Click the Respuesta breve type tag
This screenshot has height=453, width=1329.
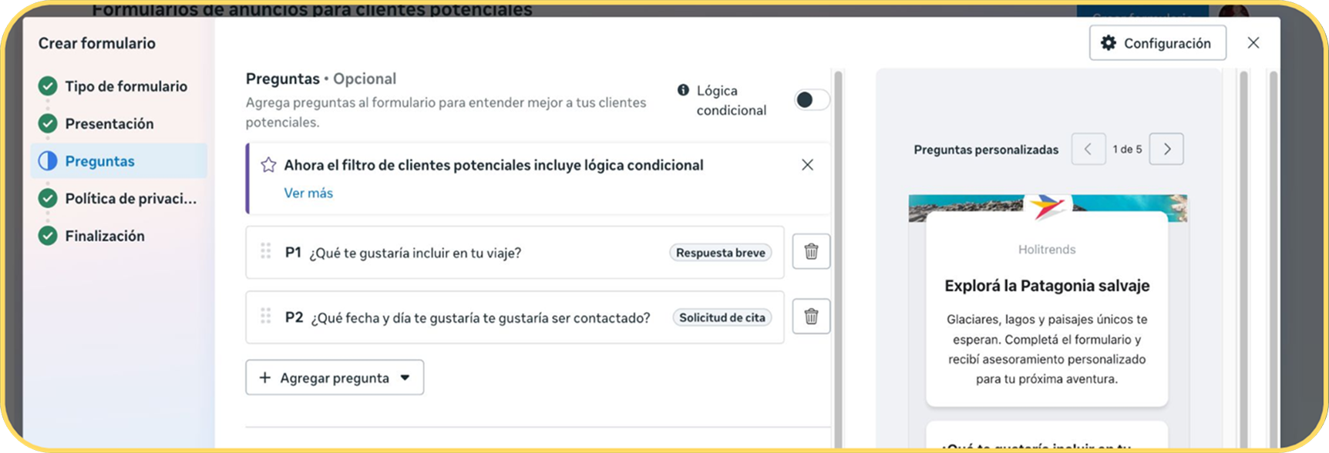tap(721, 253)
